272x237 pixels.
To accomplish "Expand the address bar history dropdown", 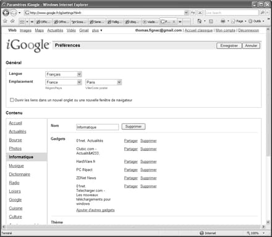I will coord(186,13).
